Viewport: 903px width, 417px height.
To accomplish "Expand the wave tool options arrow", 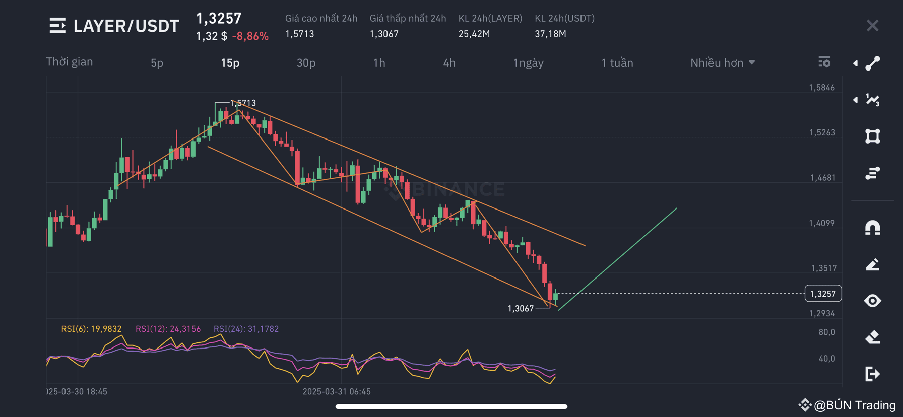I will pyautogui.click(x=855, y=100).
